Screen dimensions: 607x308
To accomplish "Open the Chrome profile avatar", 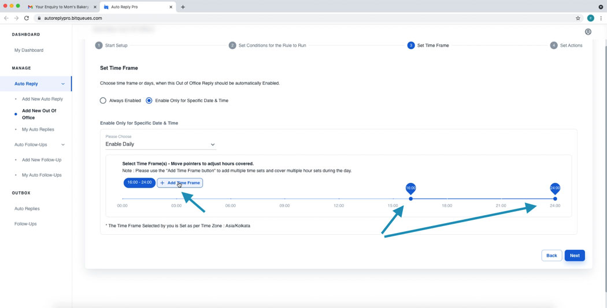I will point(590,18).
